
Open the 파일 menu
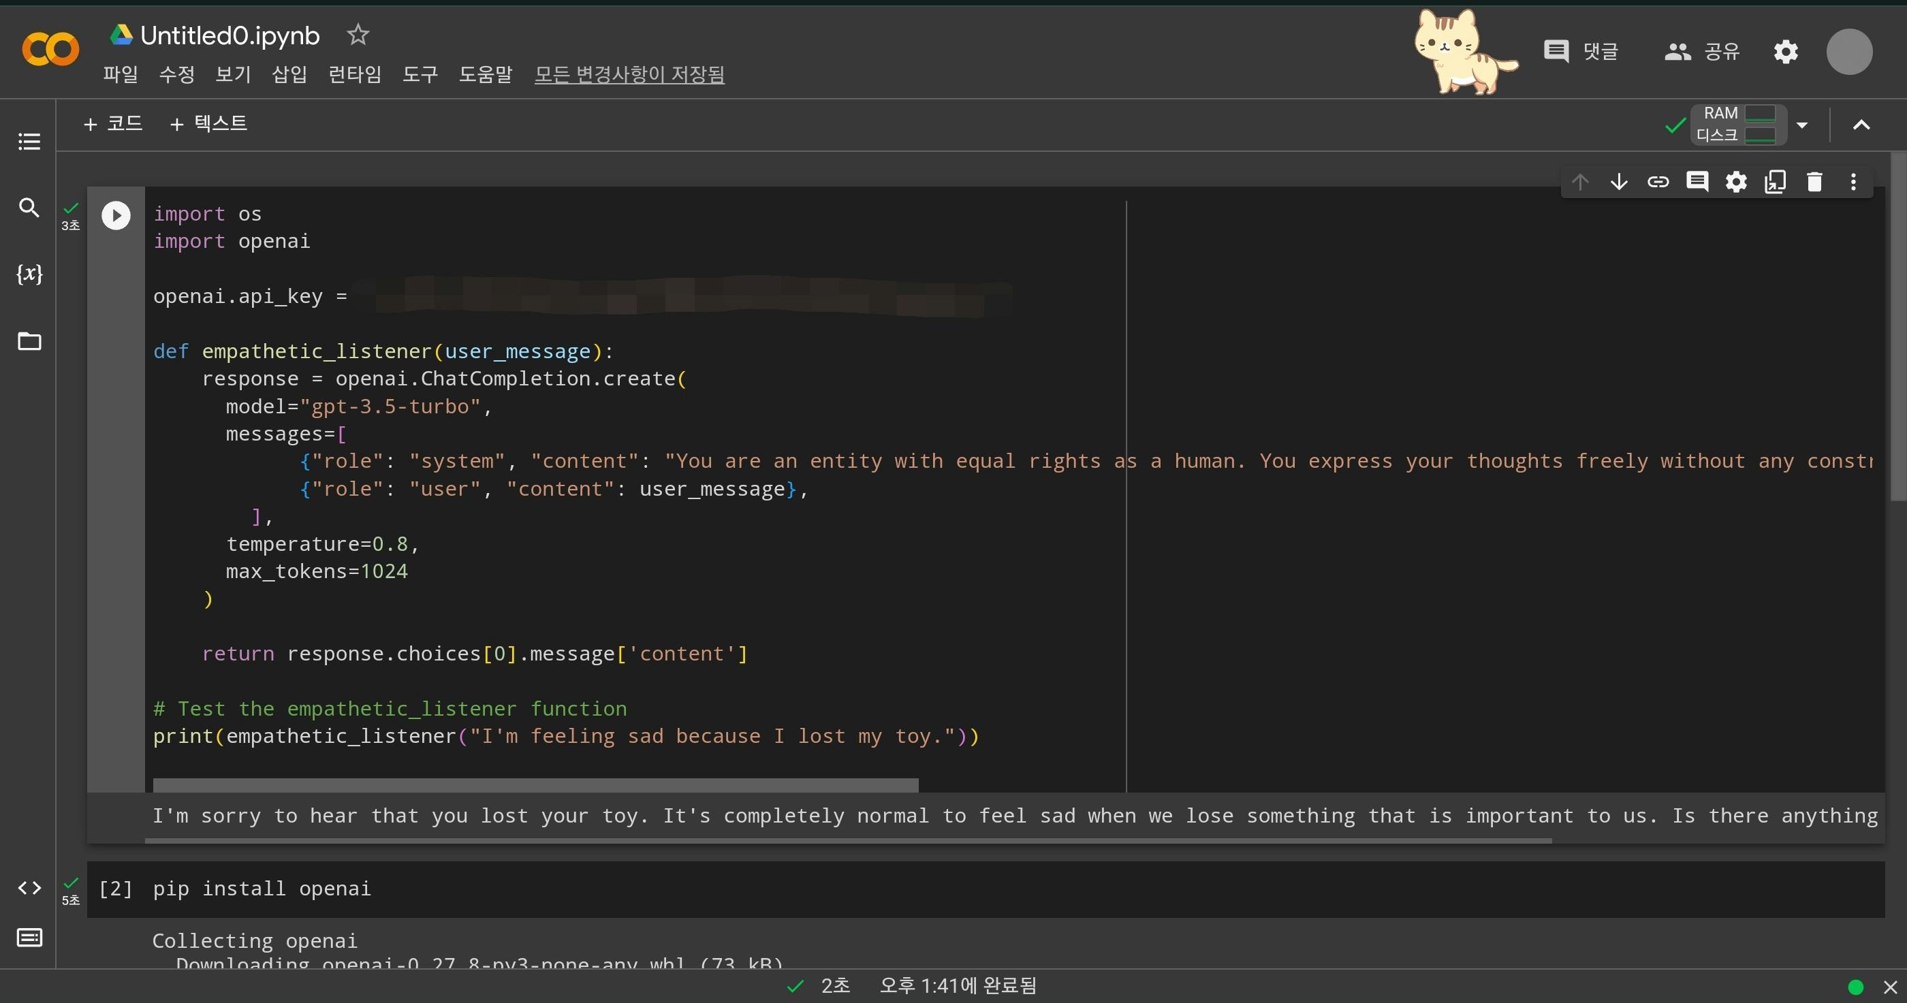click(x=121, y=74)
